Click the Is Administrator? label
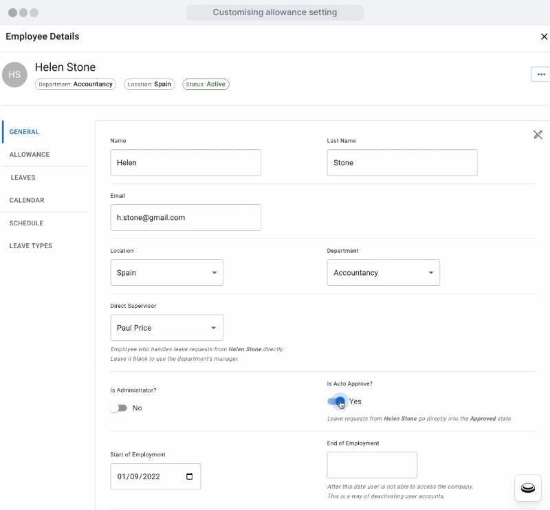This screenshot has width=550, height=510. pyautogui.click(x=133, y=390)
